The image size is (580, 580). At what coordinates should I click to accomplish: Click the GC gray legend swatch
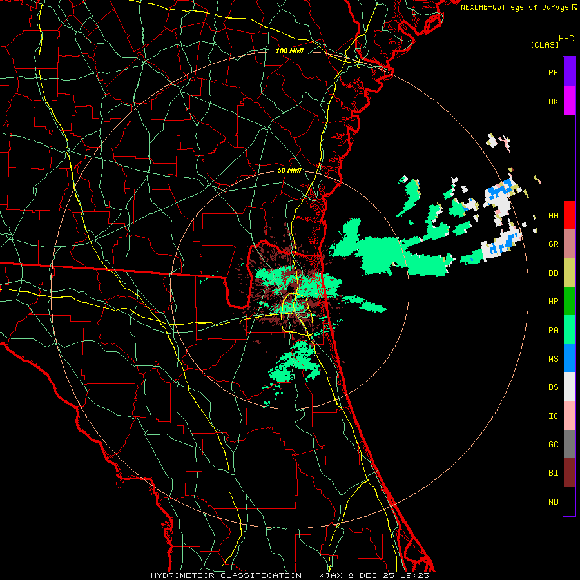click(x=569, y=444)
